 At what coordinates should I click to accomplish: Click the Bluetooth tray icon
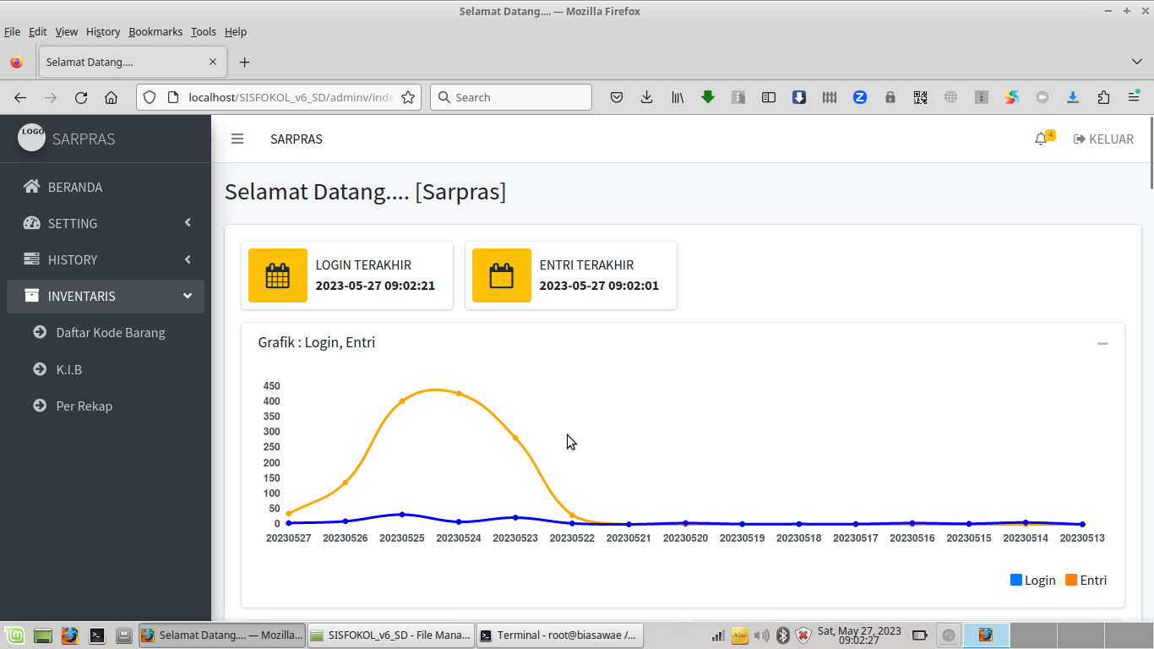783,635
